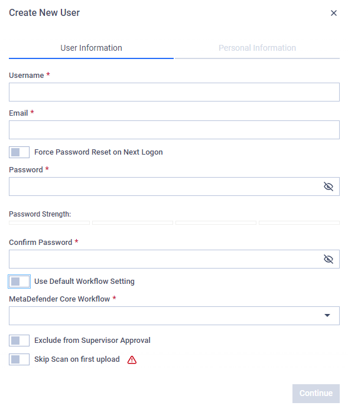The height and width of the screenshot is (409, 348).
Task: Select the User Information tab
Action: point(91,48)
